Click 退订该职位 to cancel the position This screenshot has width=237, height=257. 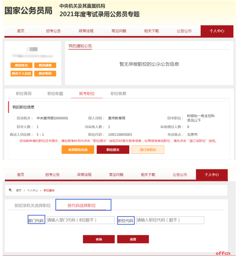(148, 150)
